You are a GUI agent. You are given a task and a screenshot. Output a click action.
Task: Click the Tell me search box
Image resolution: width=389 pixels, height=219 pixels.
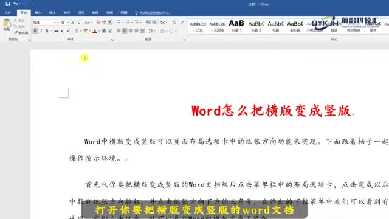(153, 13)
